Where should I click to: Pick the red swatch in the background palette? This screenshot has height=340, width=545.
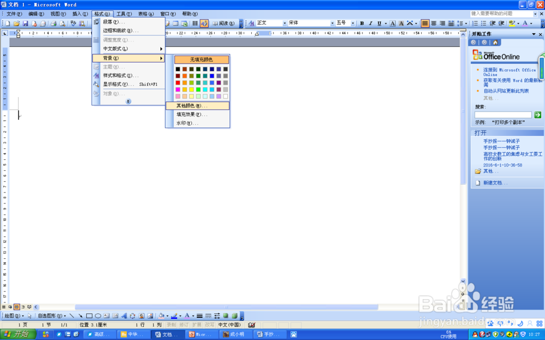point(178,83)
